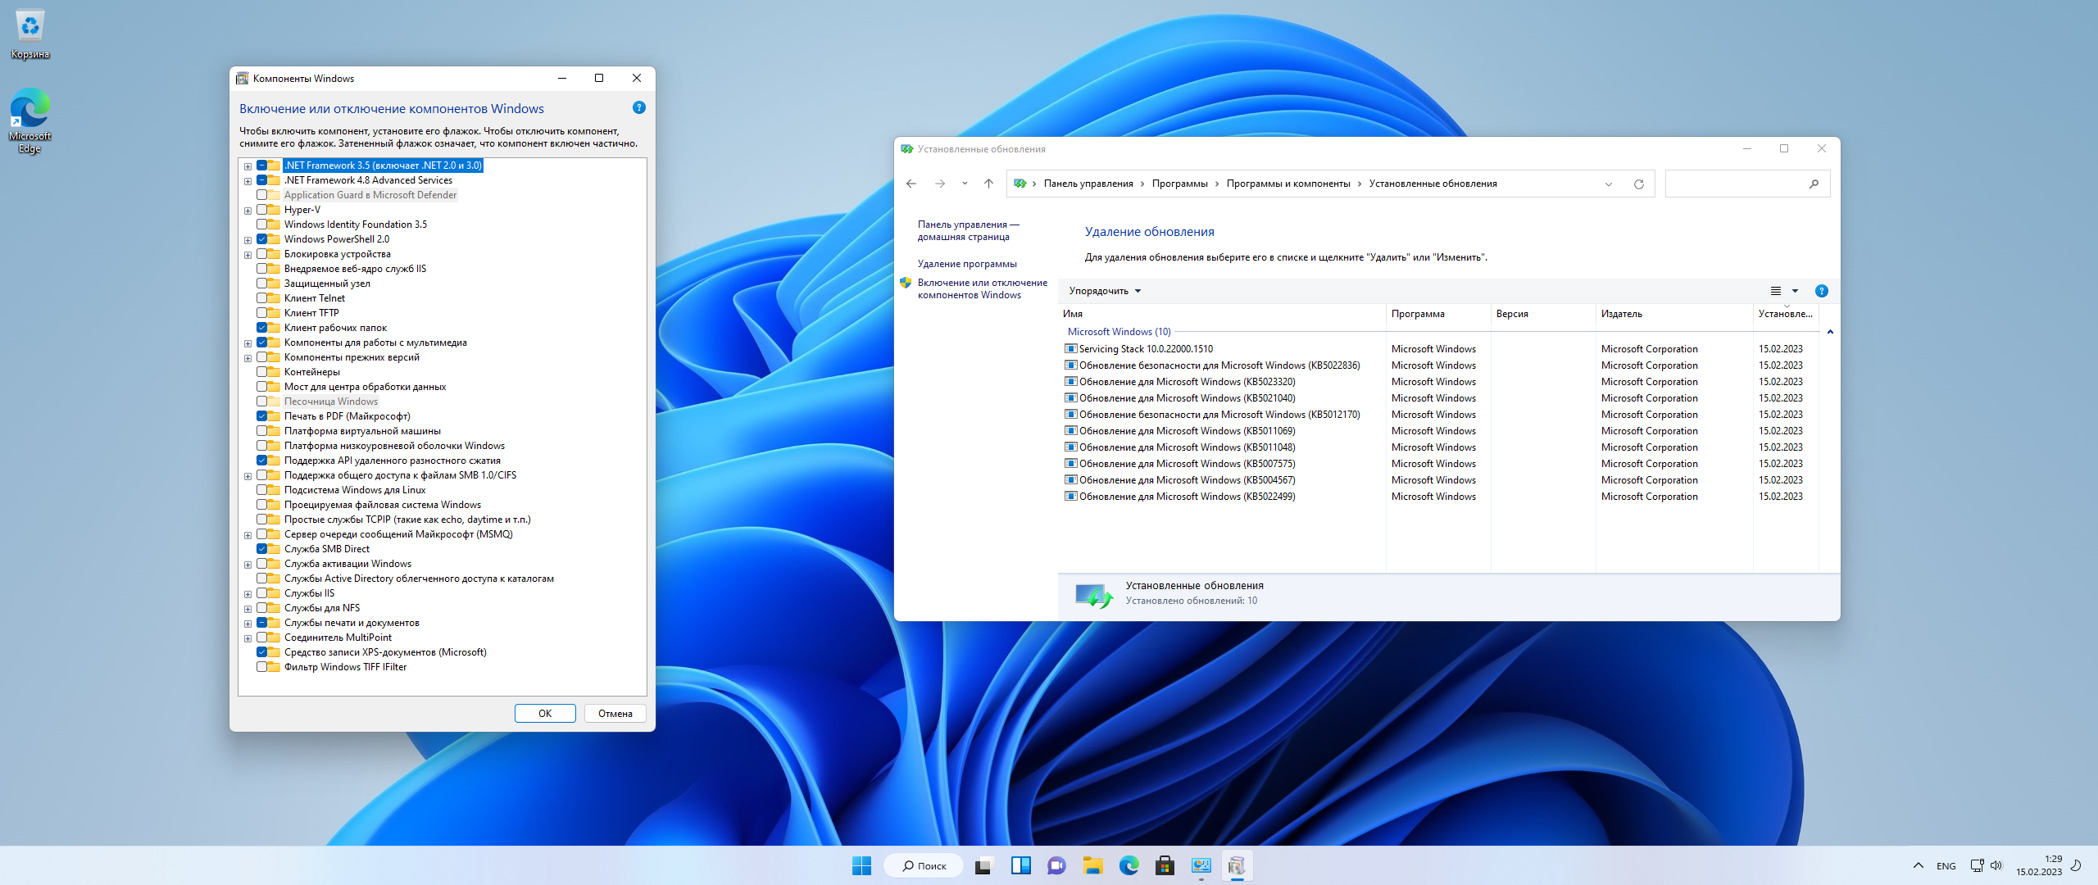The height and width of the screenshot is (885, 2098).
Task: Open Widgets from taskbar
Action: point(1020,865)
